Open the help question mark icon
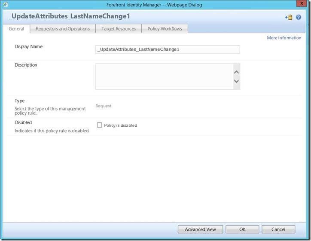311x241 pixels. pos(298,17)
